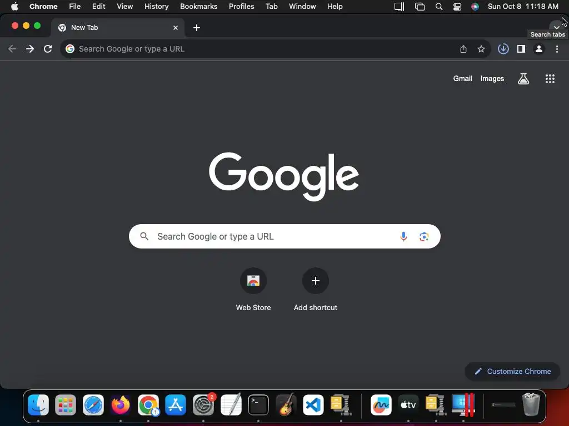Launch Safari from the Dock
Image resolution: width=569 pixels, height=426 pixels.
(x=93, y=405)
